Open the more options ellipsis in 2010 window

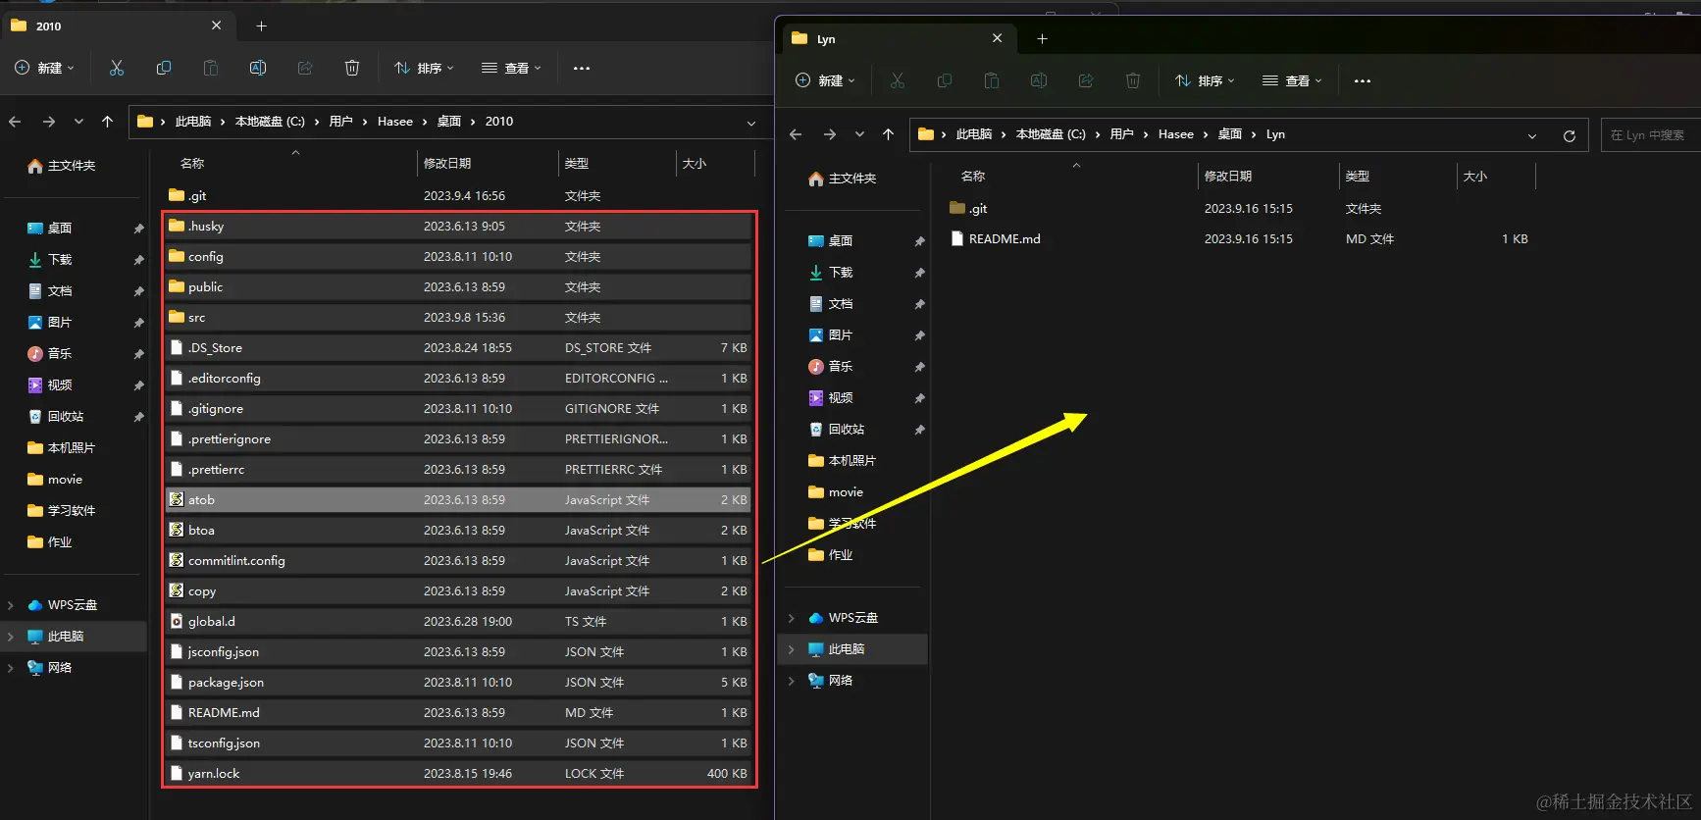[582, 68]
